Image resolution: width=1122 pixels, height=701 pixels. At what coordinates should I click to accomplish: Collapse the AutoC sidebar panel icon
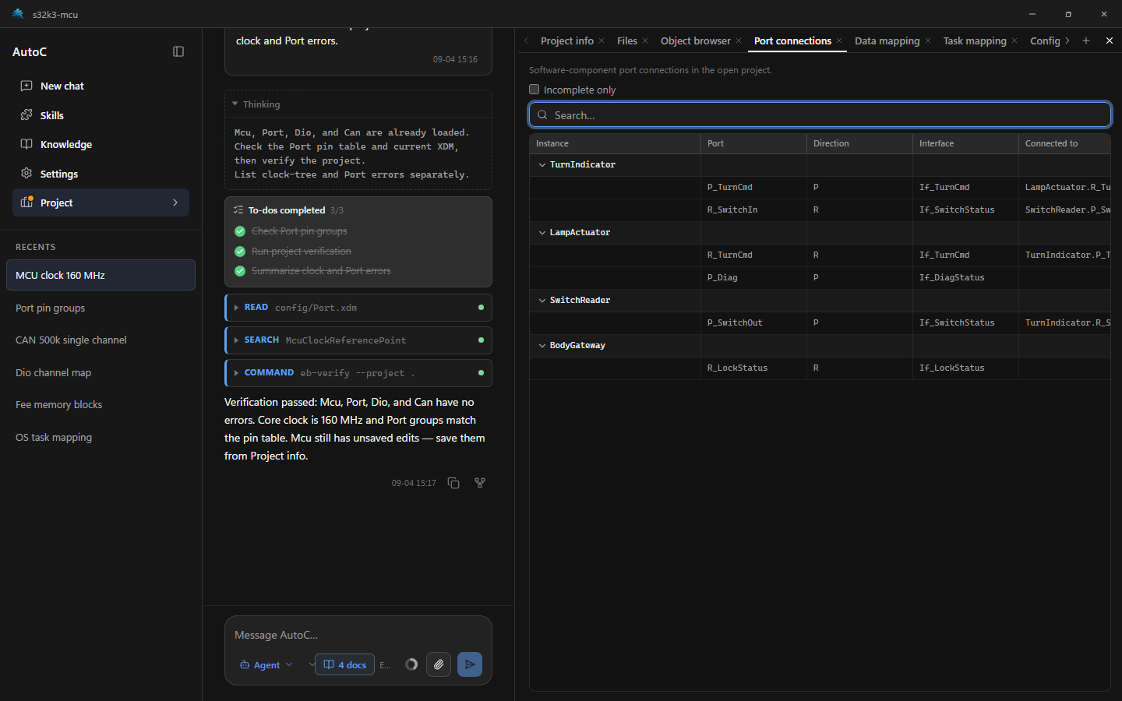coord(178,51)
